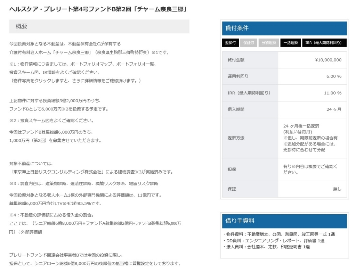356x272 pixels.
Task: Click the 運用利回り row label
Action: [238, 76]
